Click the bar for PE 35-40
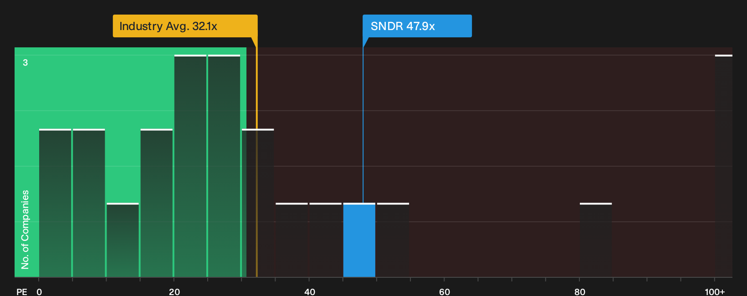This screenshot has height=296, width=747. click(292, 240)
